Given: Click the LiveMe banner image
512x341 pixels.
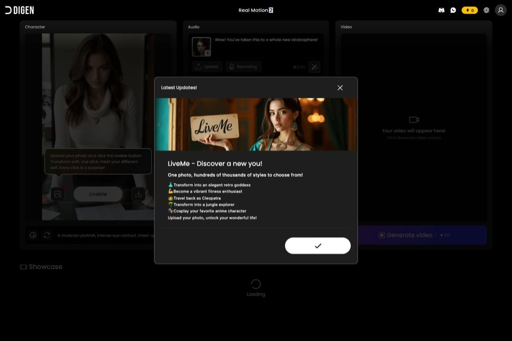Looking at the screenshot, I should (x=256, y=124).
